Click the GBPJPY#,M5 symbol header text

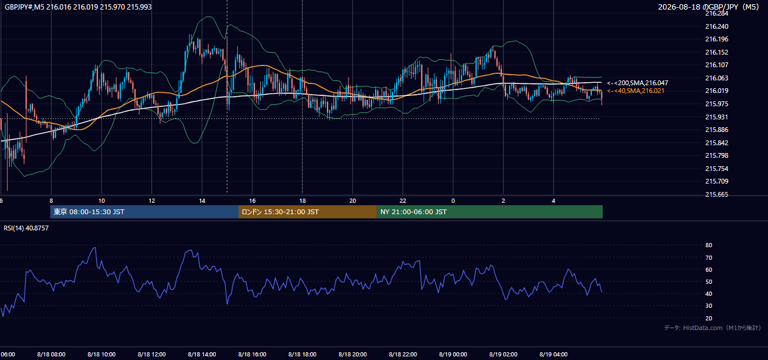78,7
